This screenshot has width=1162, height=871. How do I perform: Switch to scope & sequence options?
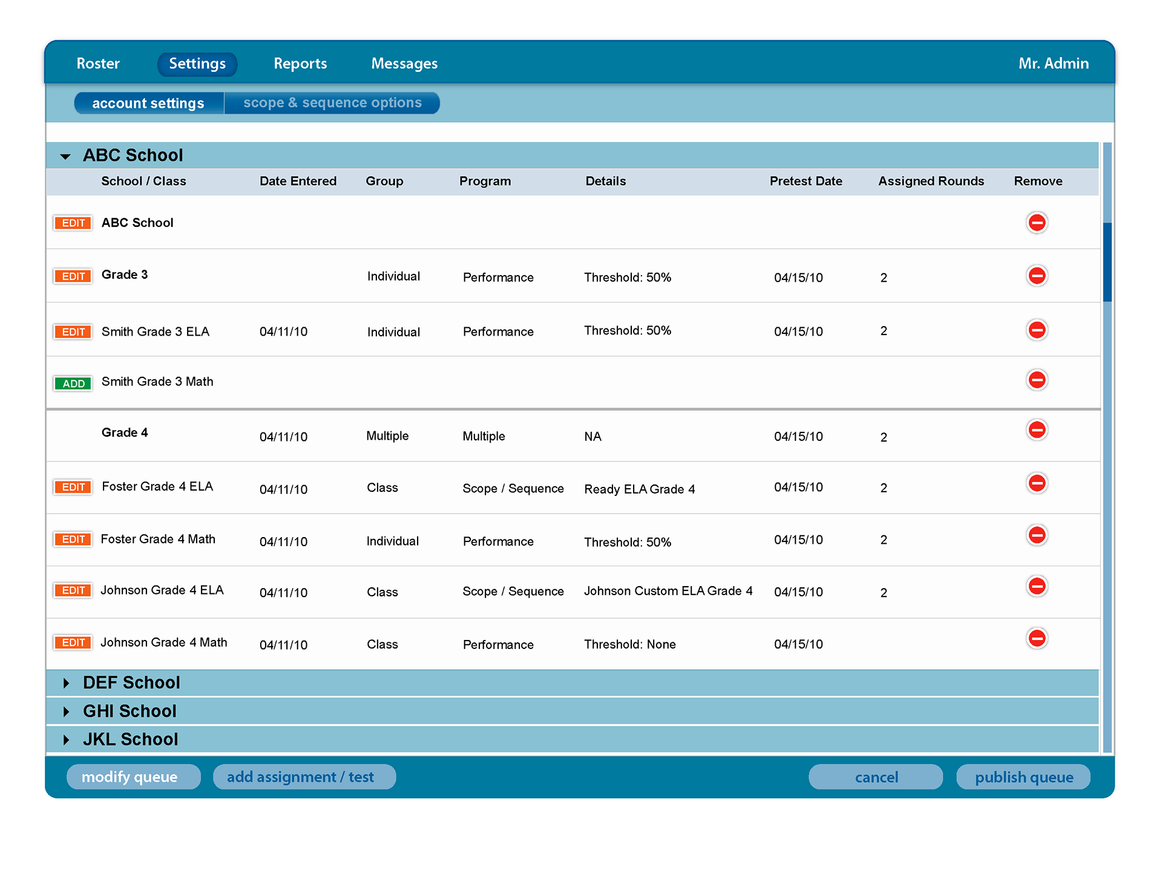pos(332,103)
